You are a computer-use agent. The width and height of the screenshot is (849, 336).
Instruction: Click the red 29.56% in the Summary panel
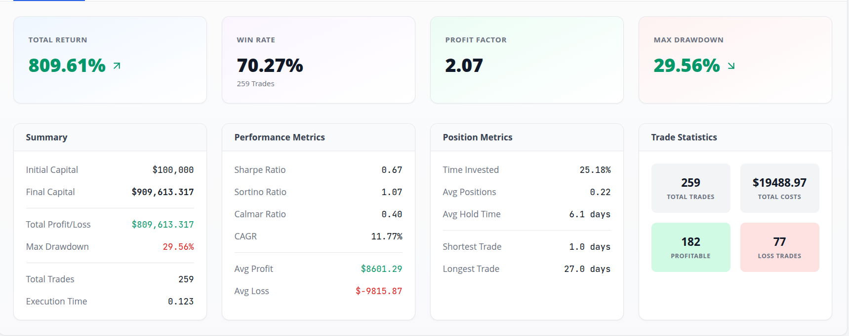(178, 247)
